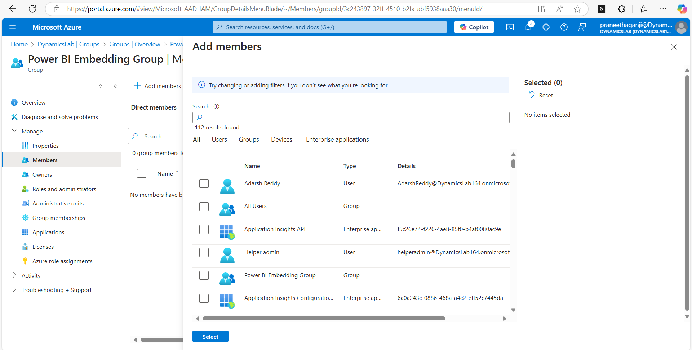Open the Azure portal hamburger menu
This screenshot has width=692, height=350.
click(x=13, y=27)
